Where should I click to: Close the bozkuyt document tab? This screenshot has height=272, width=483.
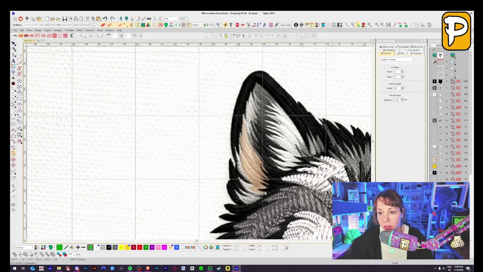[x=34, y=40]
